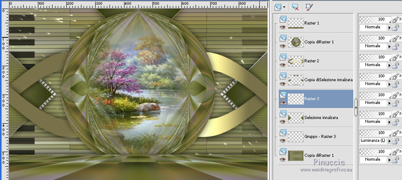
Task: Toggle transparency lock for Selezione innalzata
Action: coord(396,122)
